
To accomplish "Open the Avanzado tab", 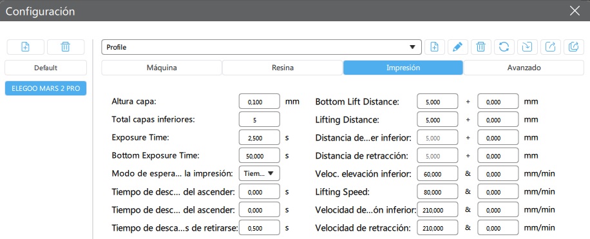I will pyautogui.click(x=524, y=68).
